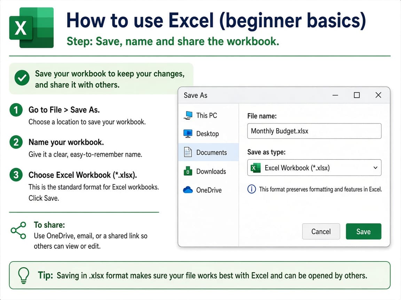Viewport: 401px width, 300px height.
Task: Click the How to use Excel title
Action: coord(216,20)
